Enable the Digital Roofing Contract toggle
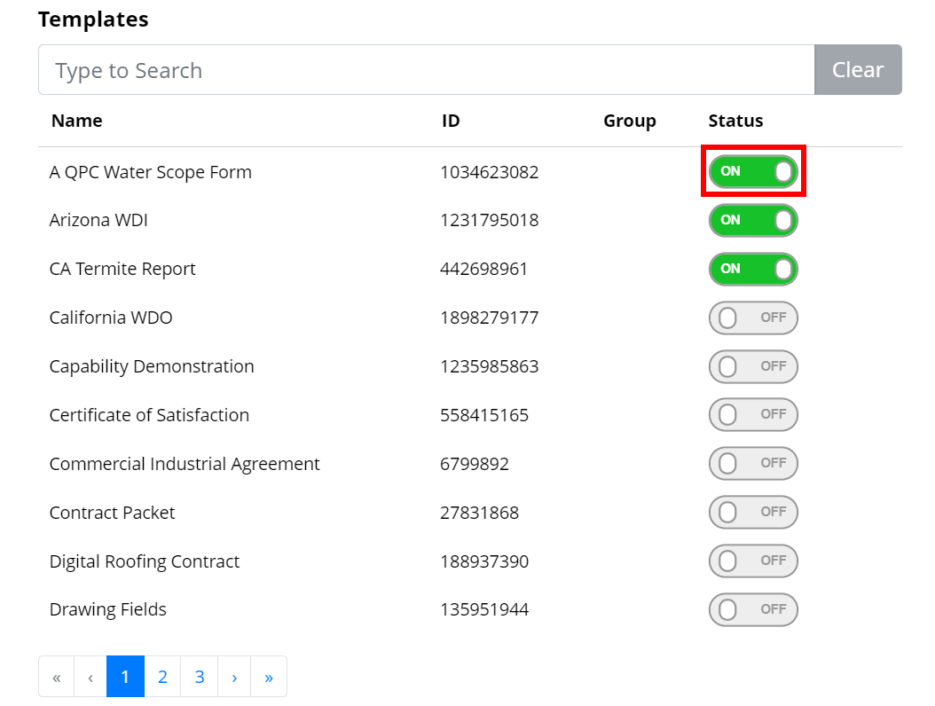935x706 pixels. [753, 561]
